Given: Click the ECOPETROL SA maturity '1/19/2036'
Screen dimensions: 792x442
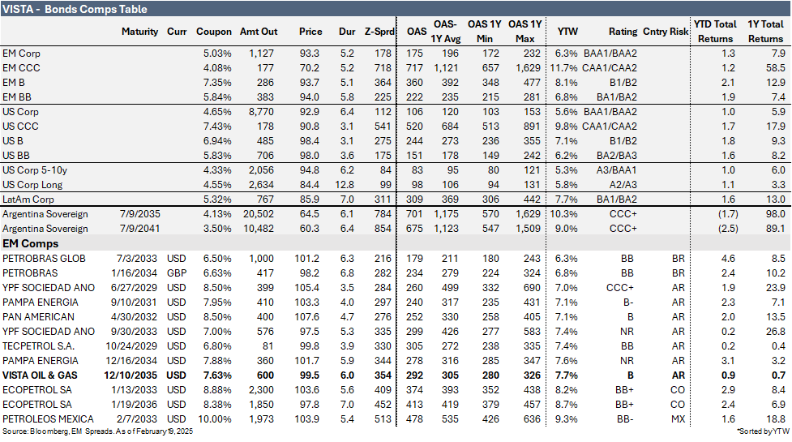Looking at the screenshot, I should pos(134,406).
